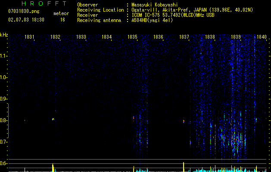The image size is (271, 172).
Task: Click the 1835 time axis marker
Action: (x=132, y=37)
